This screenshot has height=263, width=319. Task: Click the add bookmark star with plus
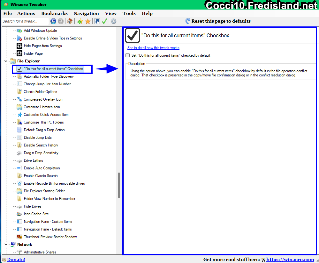[x=80, y=21]
